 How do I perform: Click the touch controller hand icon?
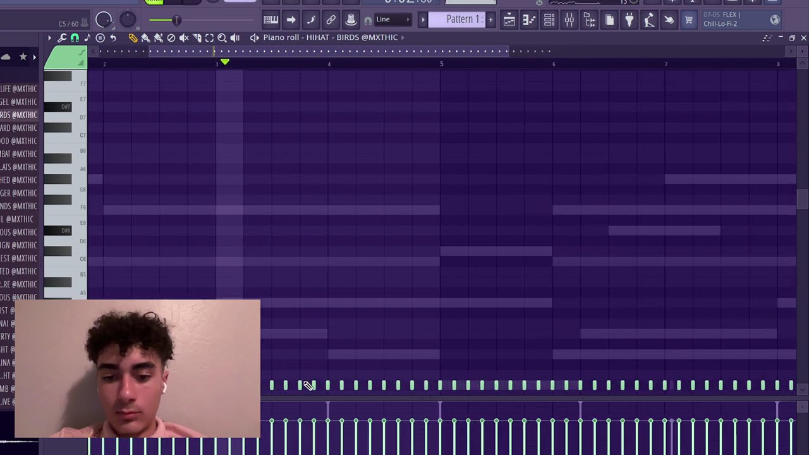pos(669,20)
